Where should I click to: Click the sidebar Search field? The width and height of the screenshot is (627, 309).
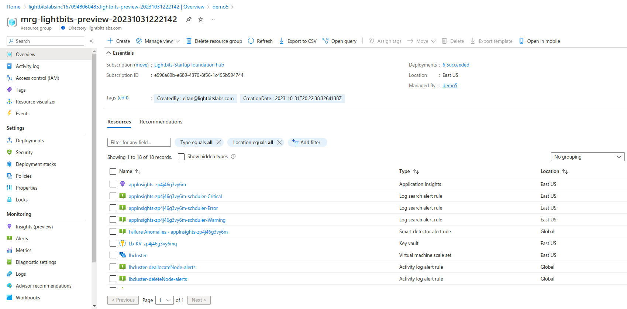pyautogui.click(x=45, y=41)
